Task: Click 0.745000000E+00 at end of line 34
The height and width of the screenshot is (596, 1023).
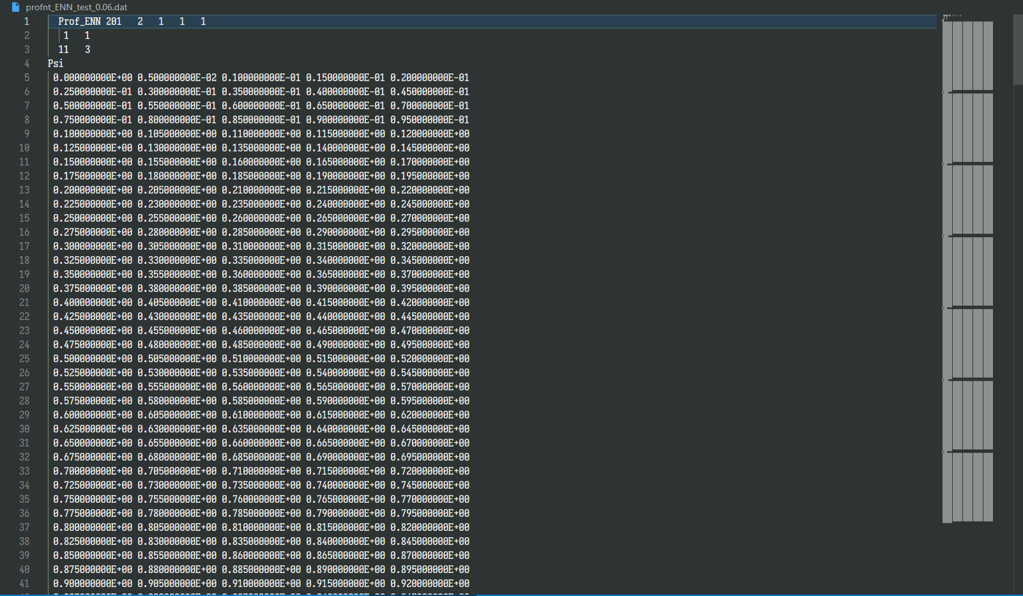Action: (x=430, y=485)
